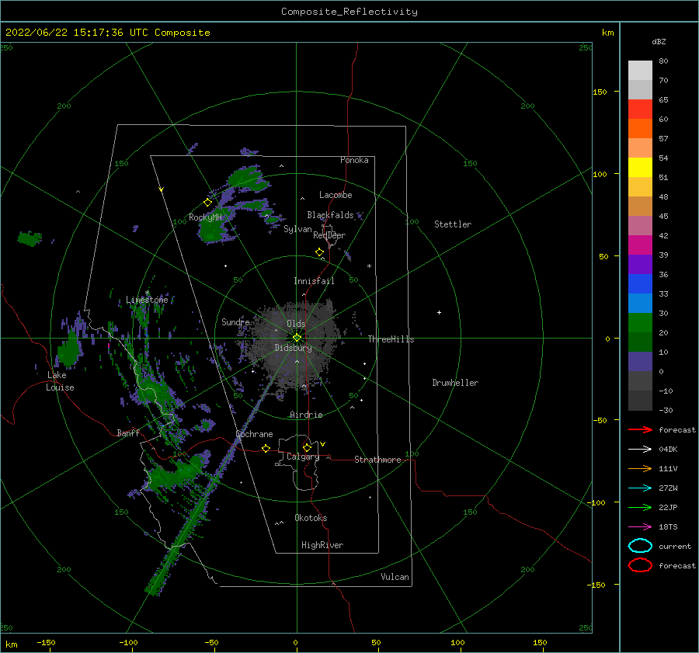Select the Vulcan label
699x653 pixels.
(395, 577)
